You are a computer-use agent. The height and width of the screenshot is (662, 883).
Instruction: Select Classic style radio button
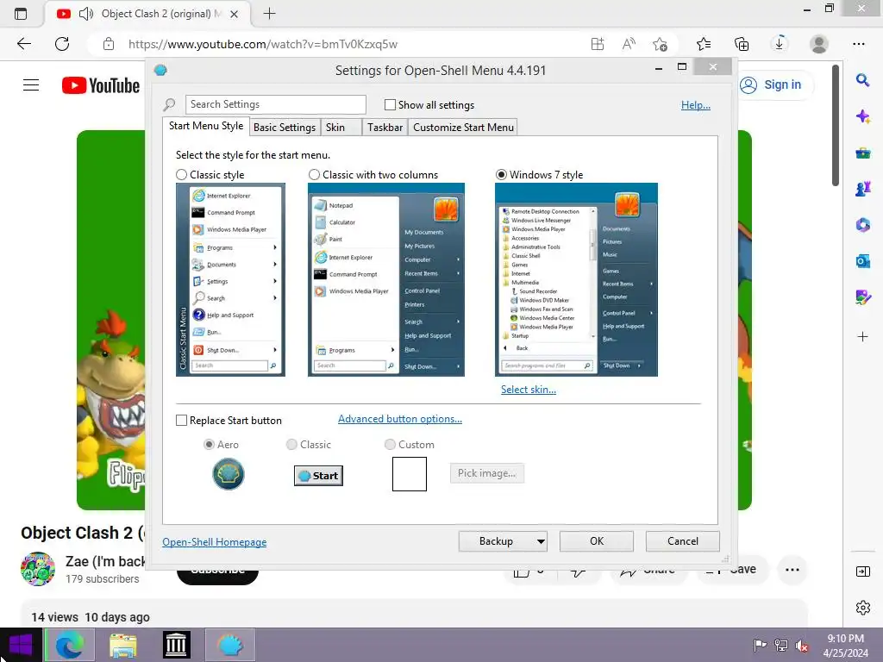click(x=181, y=174)
